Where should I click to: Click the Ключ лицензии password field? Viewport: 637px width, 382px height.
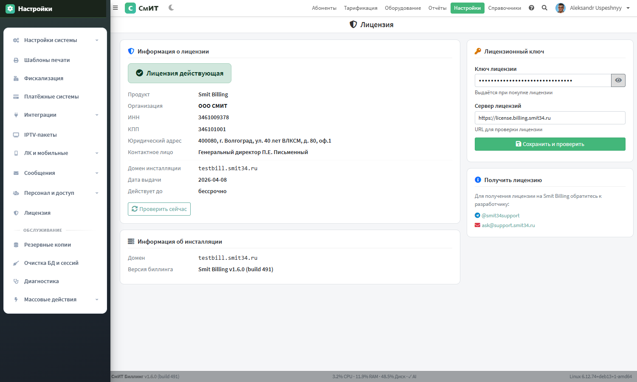point(543,81)
